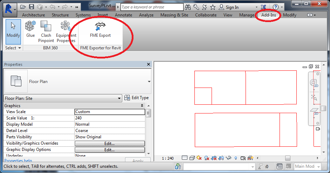330x173 pixels.
Task: Toggle Sun Path icon in view control bar
Action: 199,158
